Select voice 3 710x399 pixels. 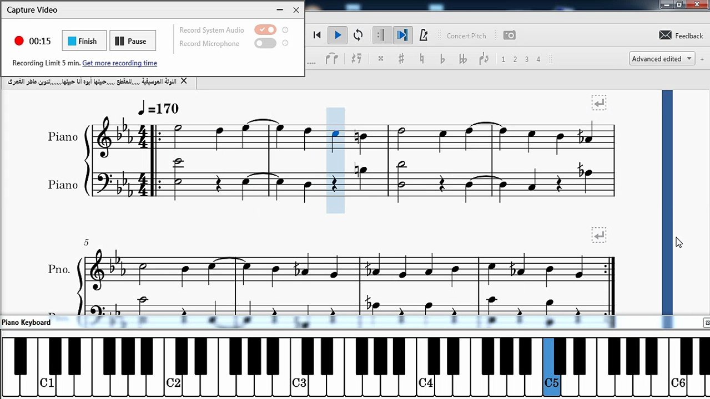(527, 59)
